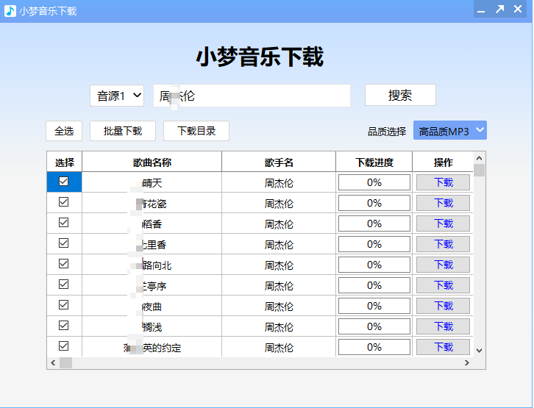Click the music note app icon in title bar

(10, 10)
